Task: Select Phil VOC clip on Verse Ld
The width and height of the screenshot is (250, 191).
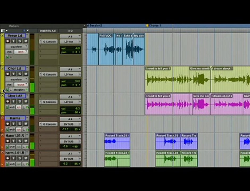Action: pos(106,49)
